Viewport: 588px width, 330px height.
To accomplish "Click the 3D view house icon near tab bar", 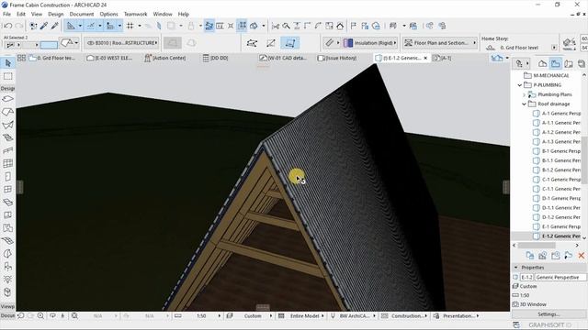I will click(x=497, y=58).
